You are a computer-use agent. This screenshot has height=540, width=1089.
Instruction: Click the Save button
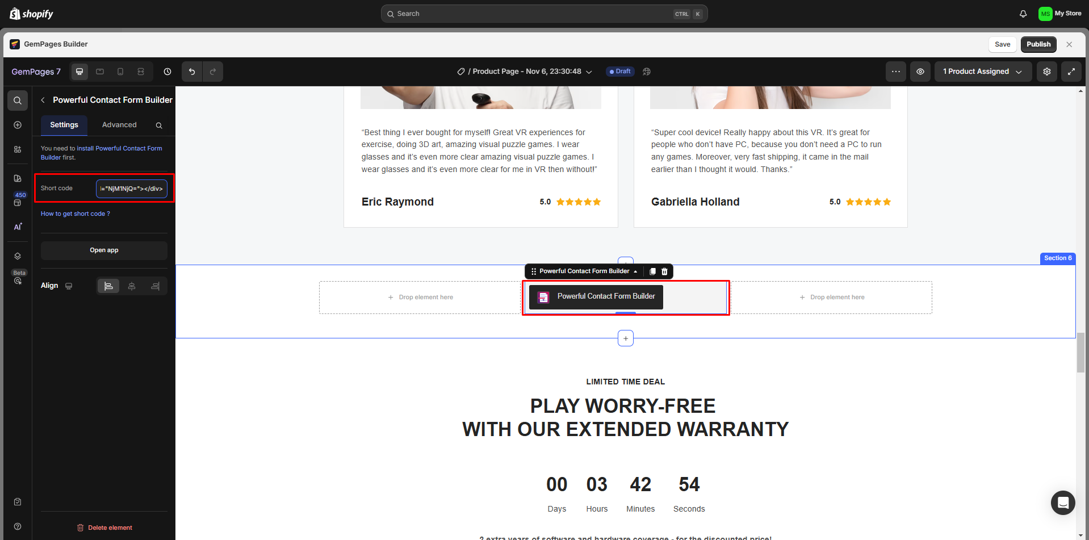(1003, 44)
